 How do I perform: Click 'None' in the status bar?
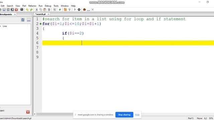(200, 118)
